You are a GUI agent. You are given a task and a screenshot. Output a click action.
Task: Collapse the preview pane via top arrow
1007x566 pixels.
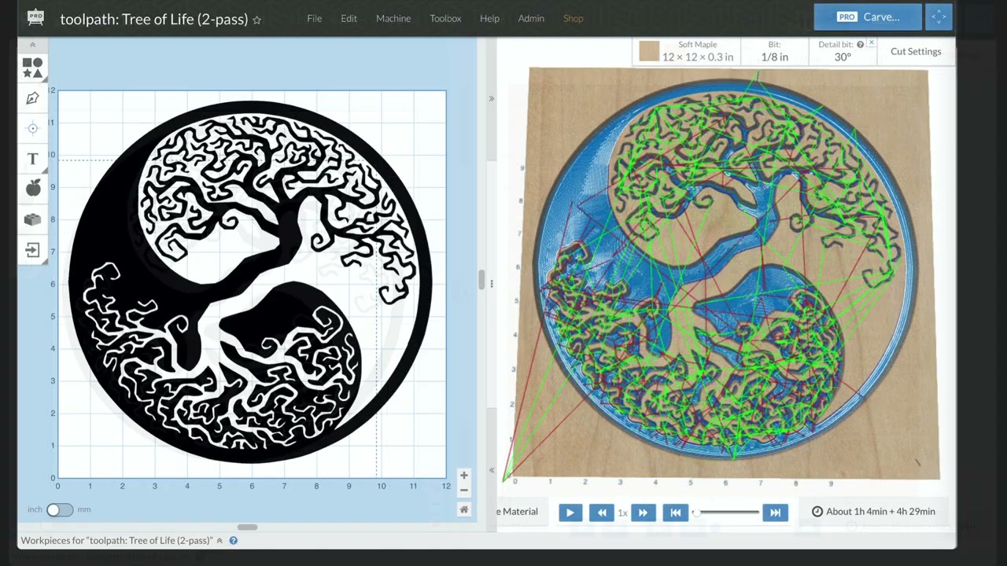click(x=491, y=99)
